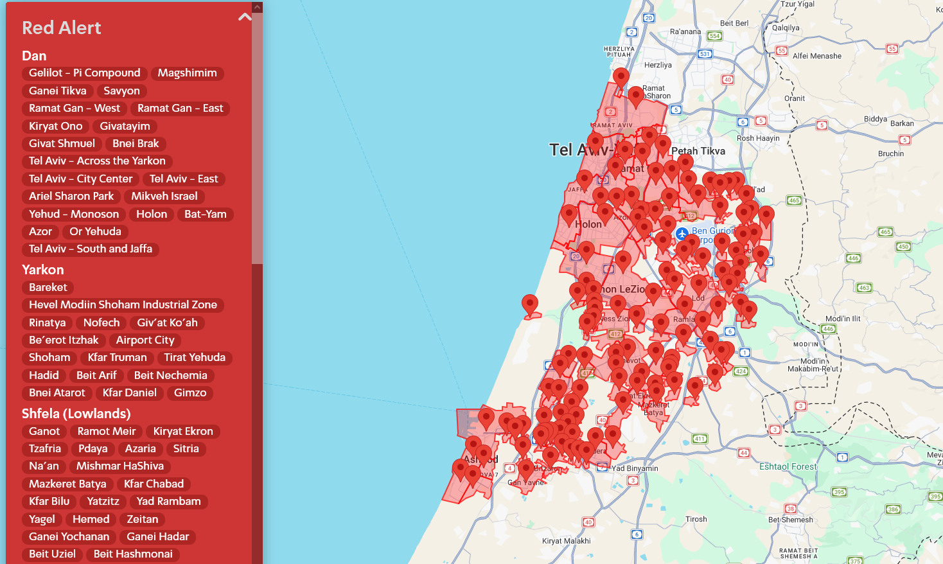Select the Bat-Yam tag
943x564 pixels.
pos(206,215)
